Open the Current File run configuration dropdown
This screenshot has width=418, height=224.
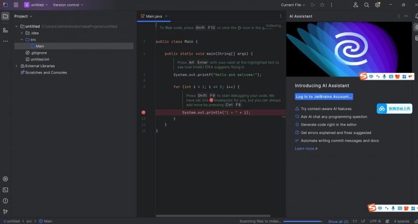click(293, 5)
